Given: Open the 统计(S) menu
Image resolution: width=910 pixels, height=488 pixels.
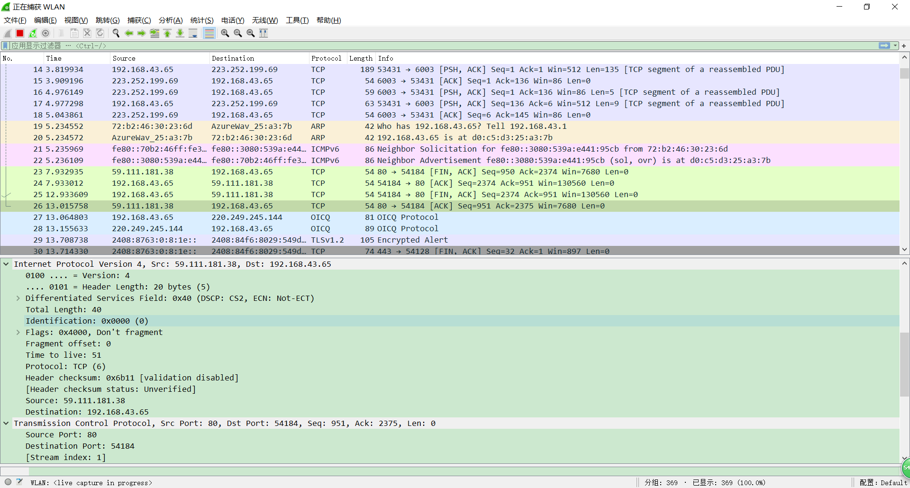Looking at the screenshot, I should click(202, 20).
